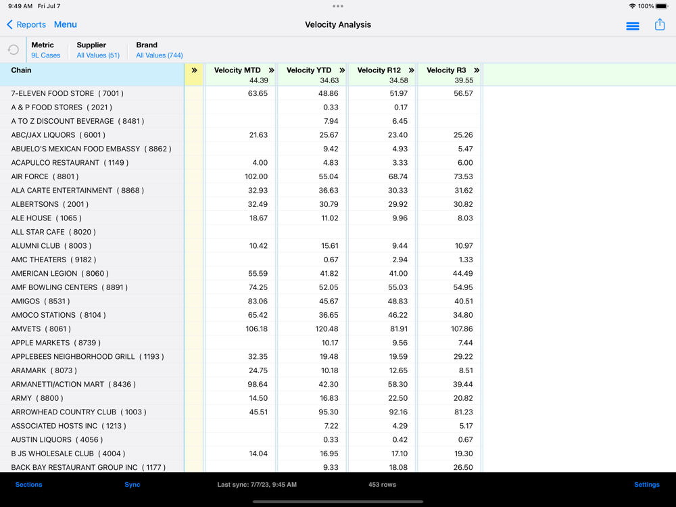676x507 pixels.
Task: Tap AMVETS R3 value 107.86
Action: click(462, 329)
